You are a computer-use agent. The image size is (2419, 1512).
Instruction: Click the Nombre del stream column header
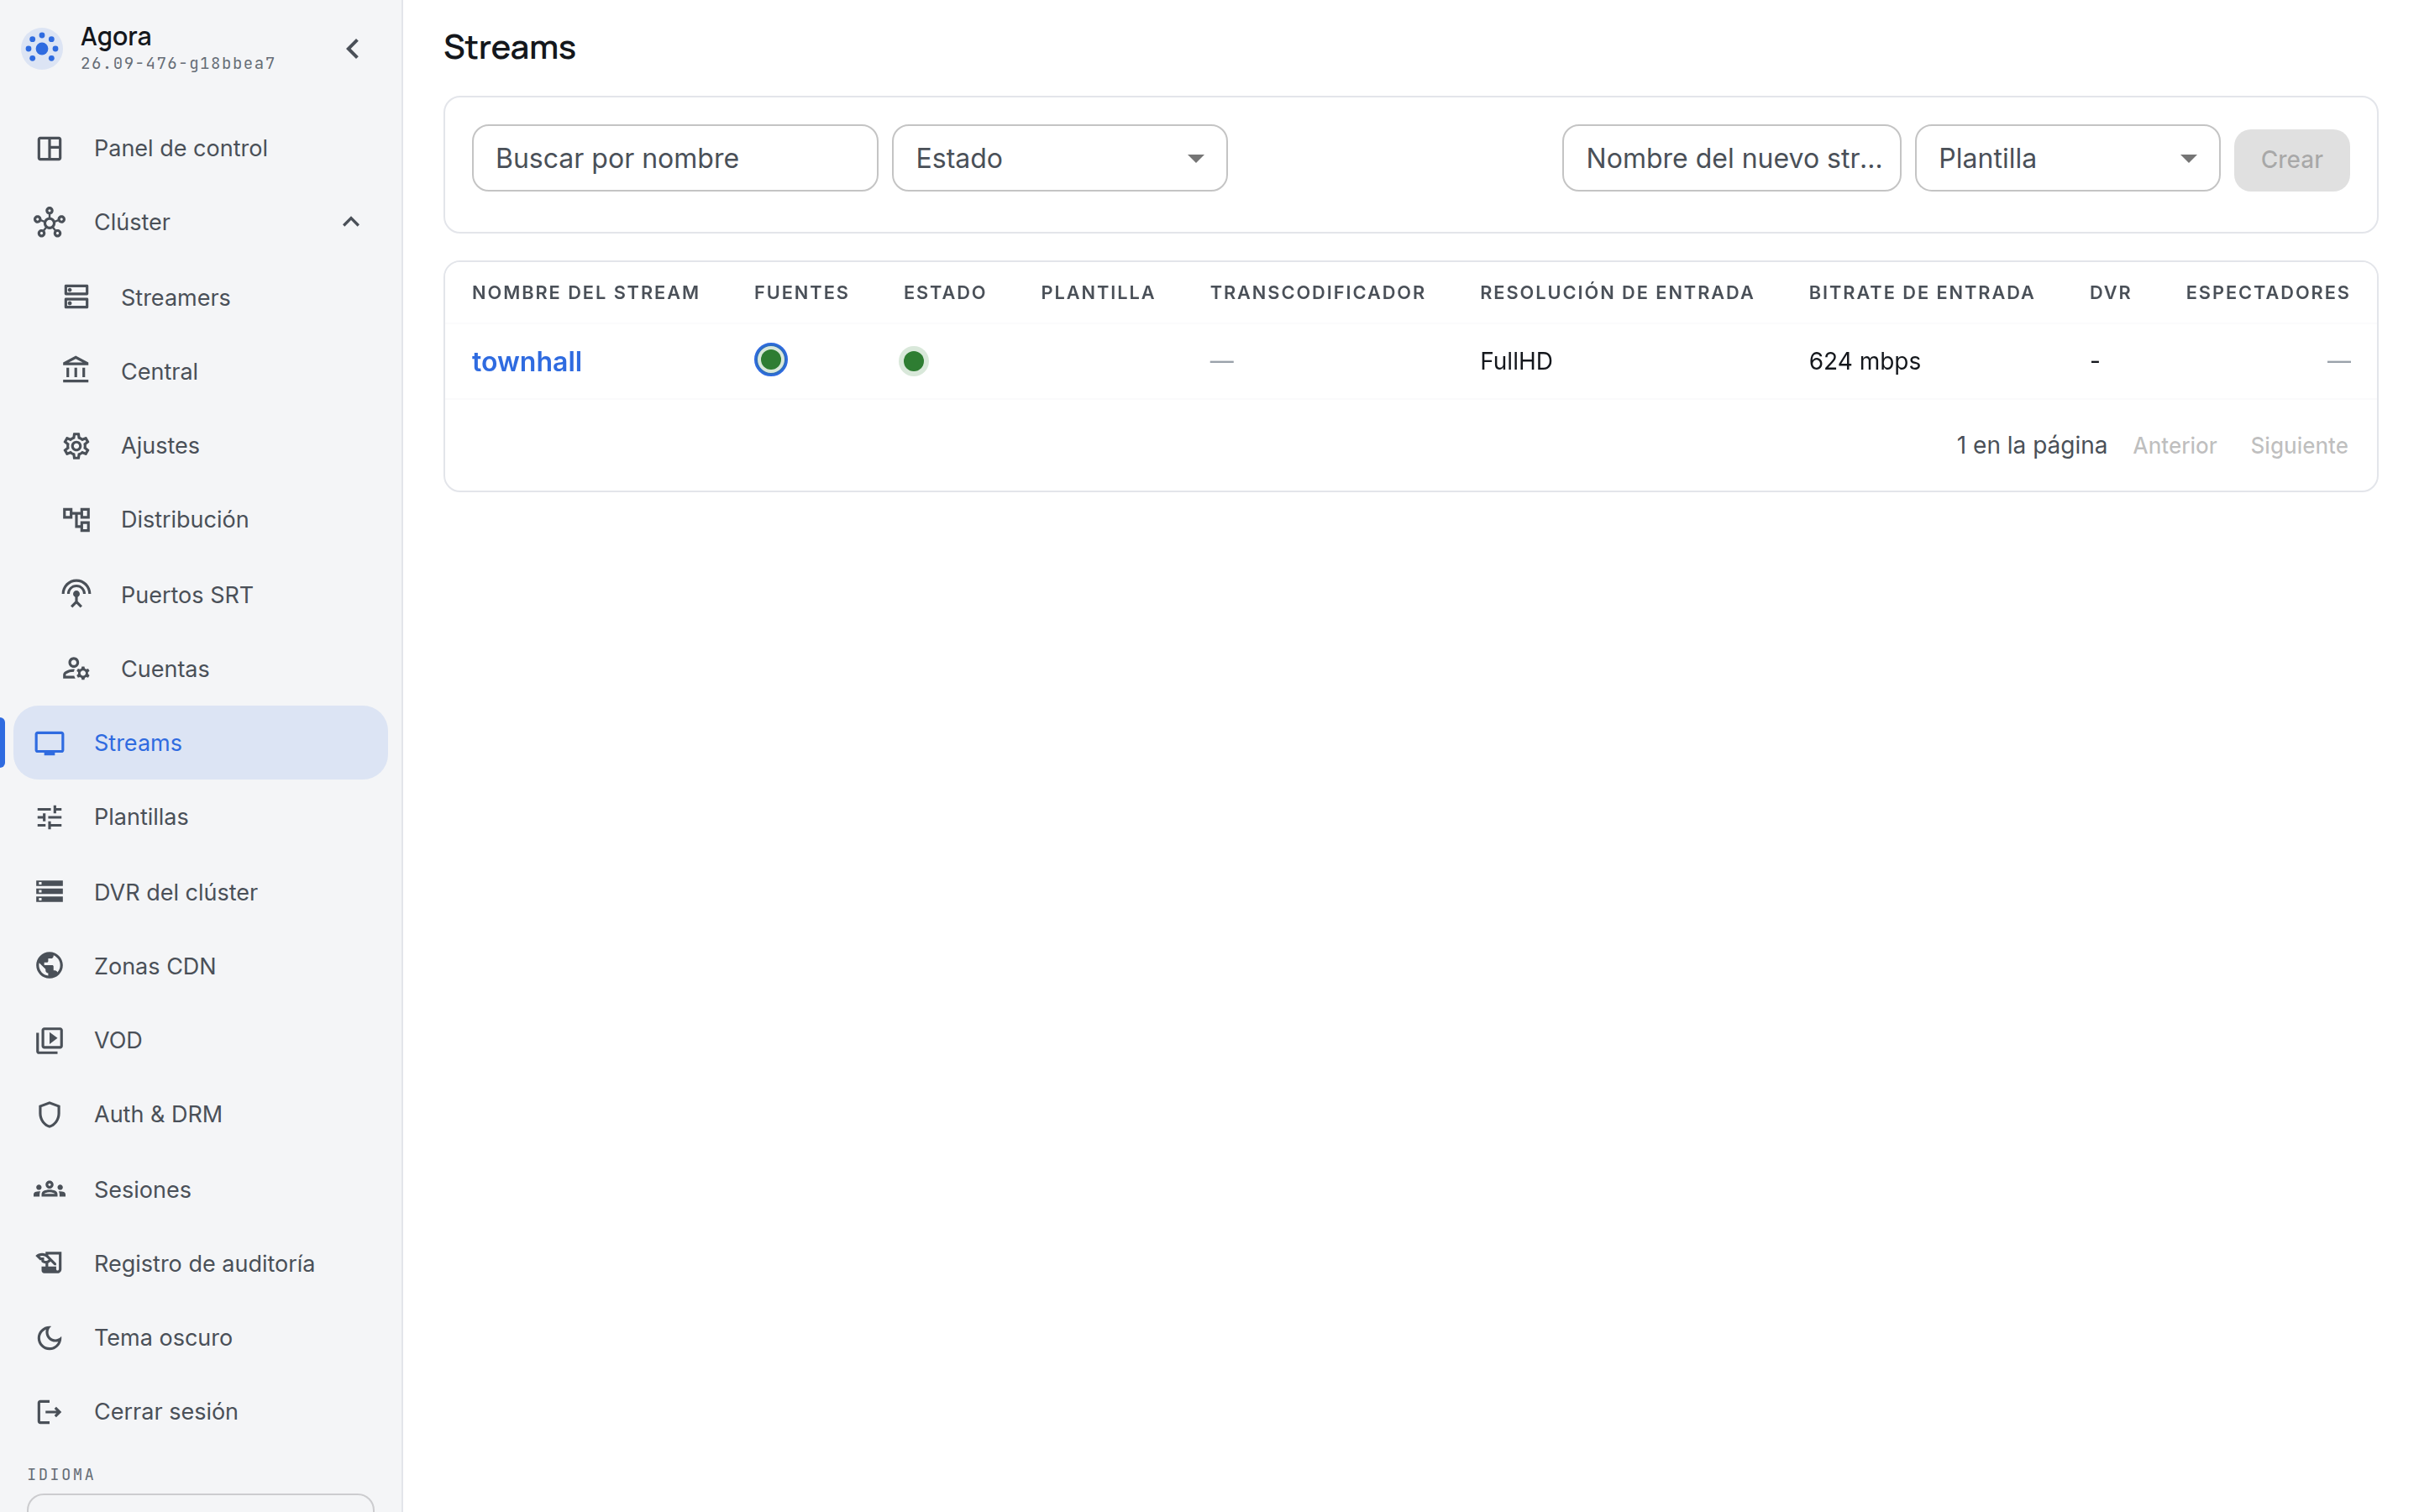[585, 292]
